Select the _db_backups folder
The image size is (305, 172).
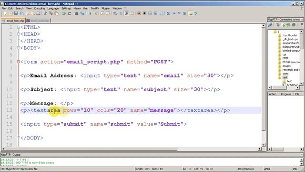pyautogui.click(x=290, y=39)
